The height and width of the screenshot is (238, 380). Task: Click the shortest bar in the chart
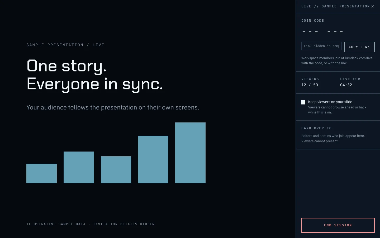(41, 173)
